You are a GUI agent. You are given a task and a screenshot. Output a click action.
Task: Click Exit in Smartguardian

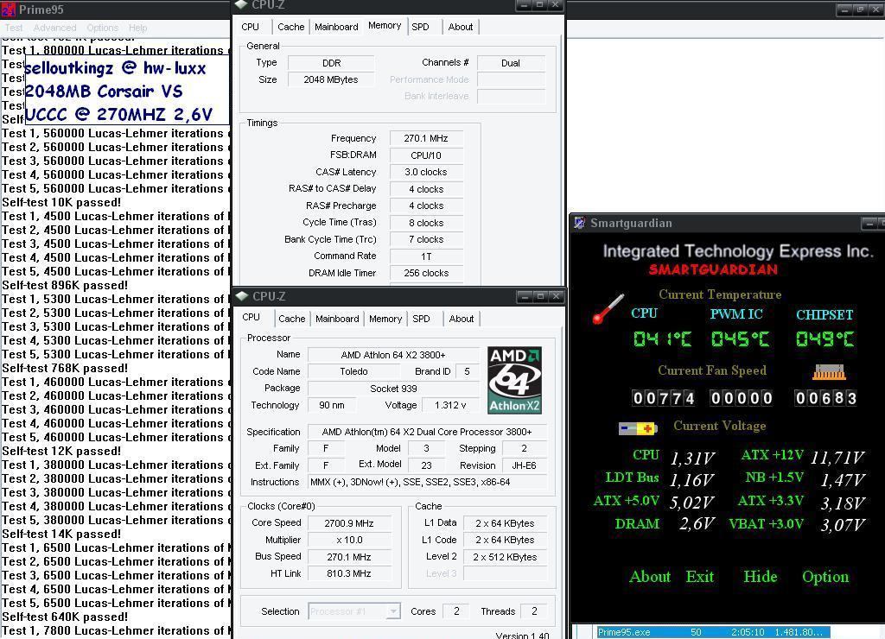click(x=700, y=577)
